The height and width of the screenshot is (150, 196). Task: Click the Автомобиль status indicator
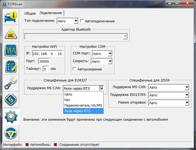pos(55,145)
